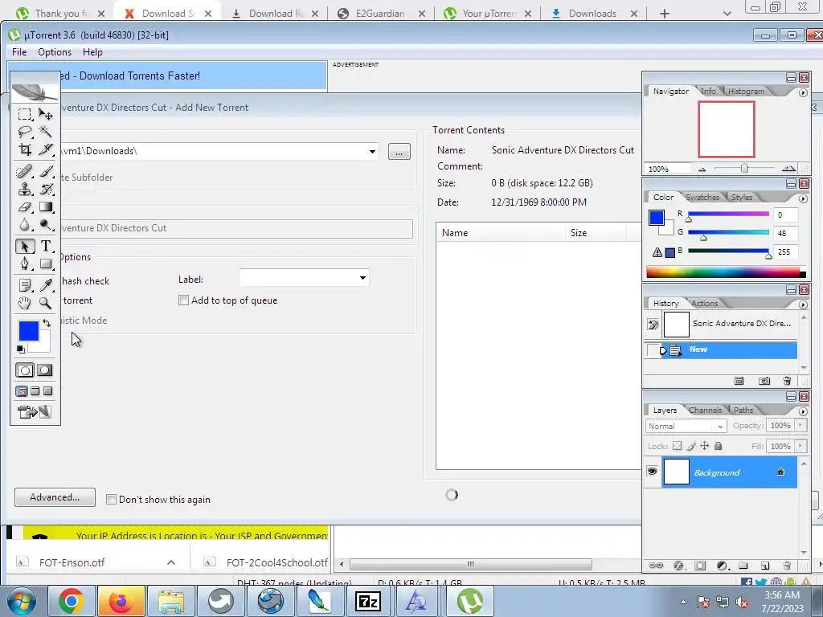
Task: Select the History Brush tool
Action: 46,190
